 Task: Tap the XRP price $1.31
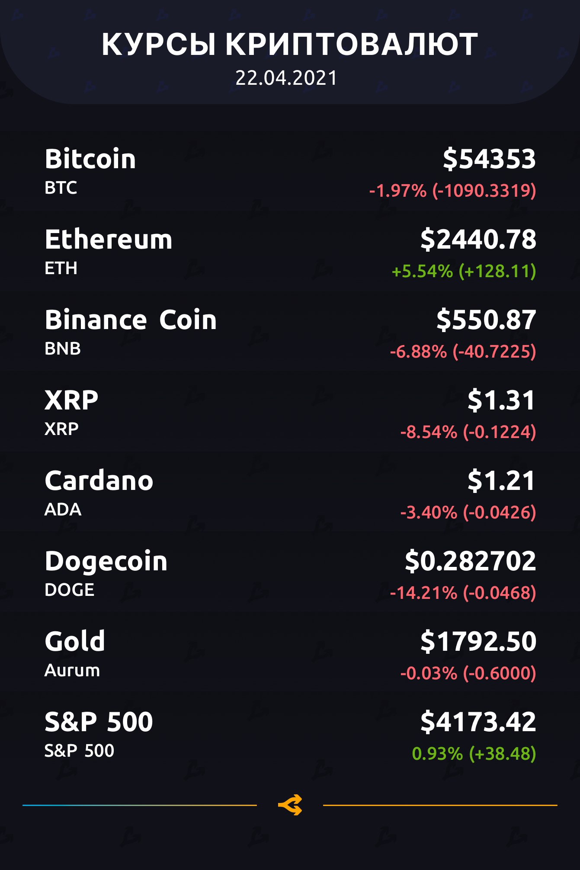coord(501,400)
